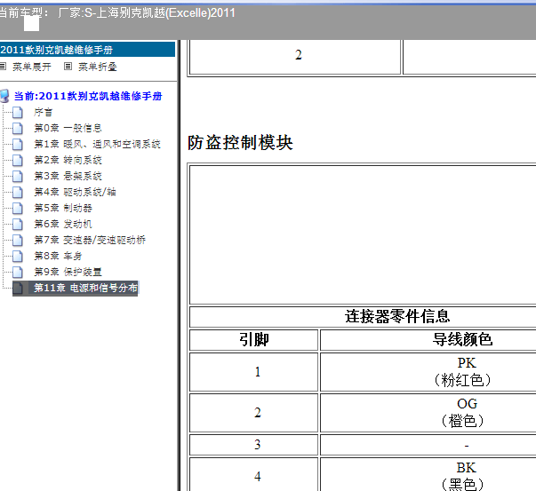The image size is (536, 491).
Task: Click the page icon beside 第0章
Action: point(18,128)
